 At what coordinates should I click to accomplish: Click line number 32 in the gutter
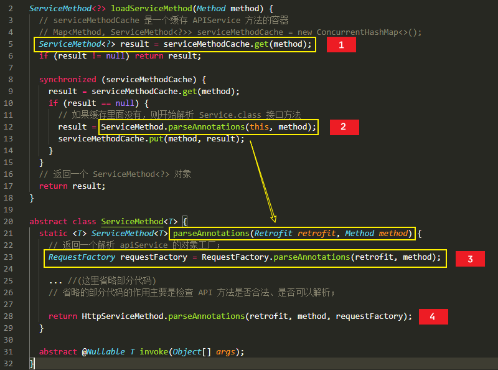point(8,364)
